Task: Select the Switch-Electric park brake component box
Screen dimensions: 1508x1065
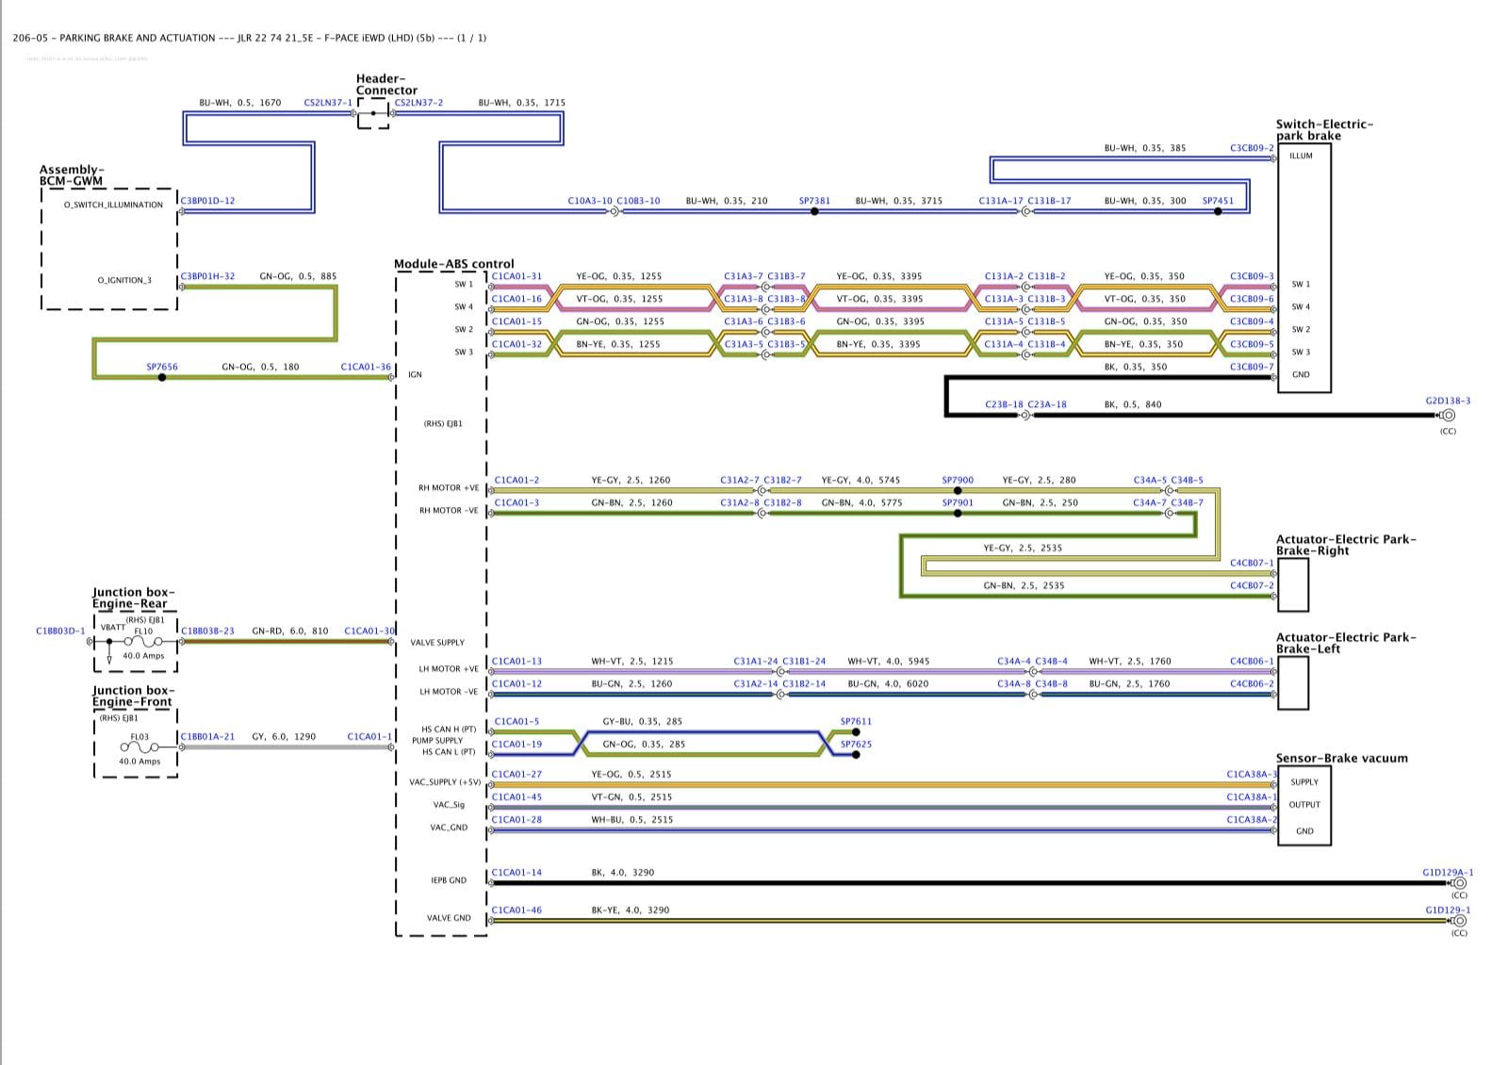Action: (1304, 268)
